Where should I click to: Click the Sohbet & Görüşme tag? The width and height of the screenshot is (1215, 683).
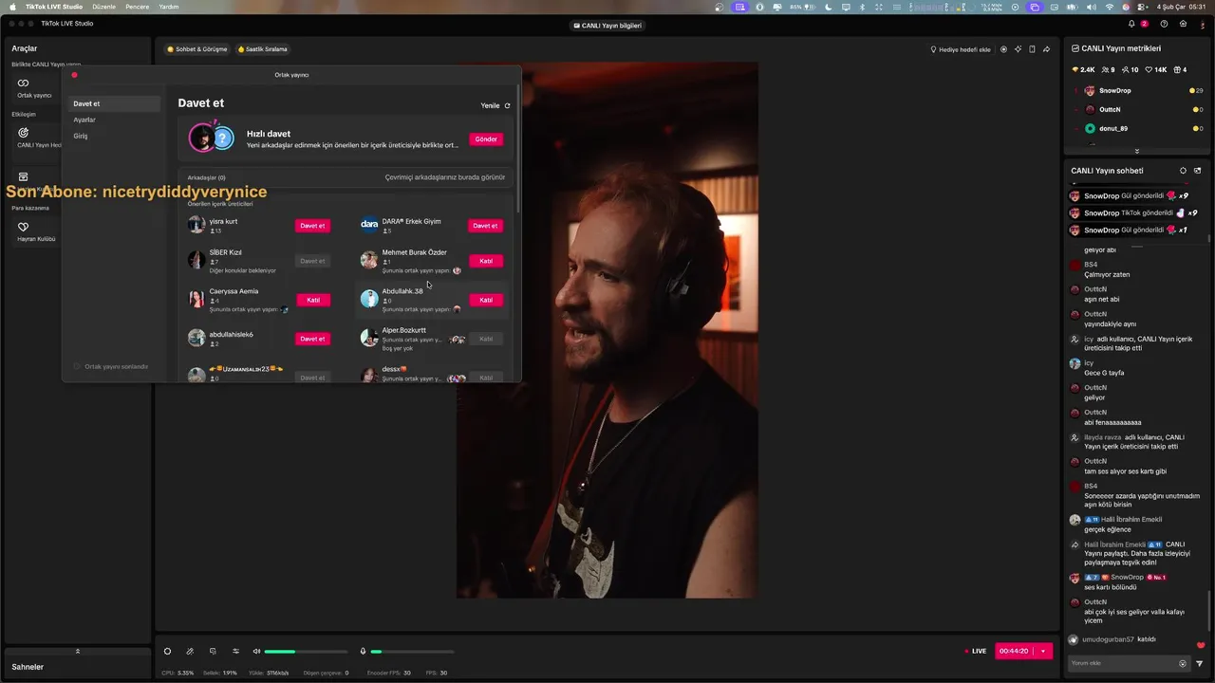point(197,49)
